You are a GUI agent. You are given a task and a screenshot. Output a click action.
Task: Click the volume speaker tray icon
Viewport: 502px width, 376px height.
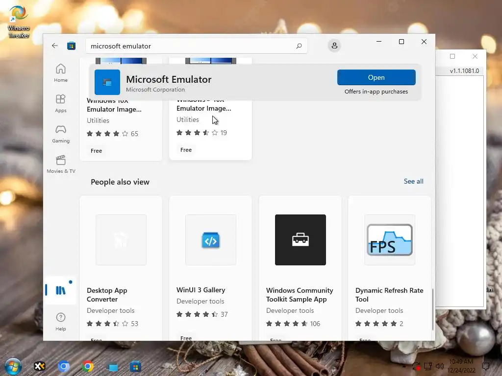click(x=440, y=366)
